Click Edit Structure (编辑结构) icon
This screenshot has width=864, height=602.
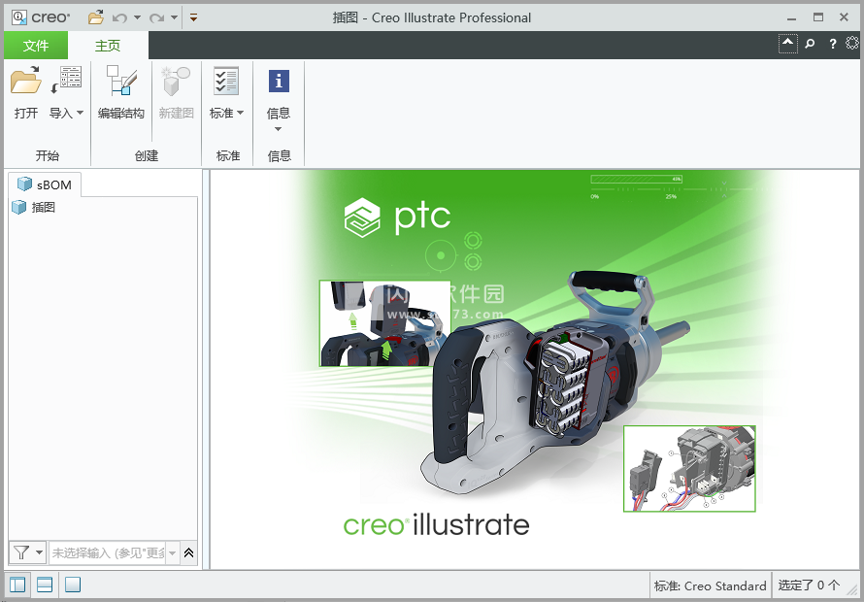pyautogui.click(x=121, y=81)
